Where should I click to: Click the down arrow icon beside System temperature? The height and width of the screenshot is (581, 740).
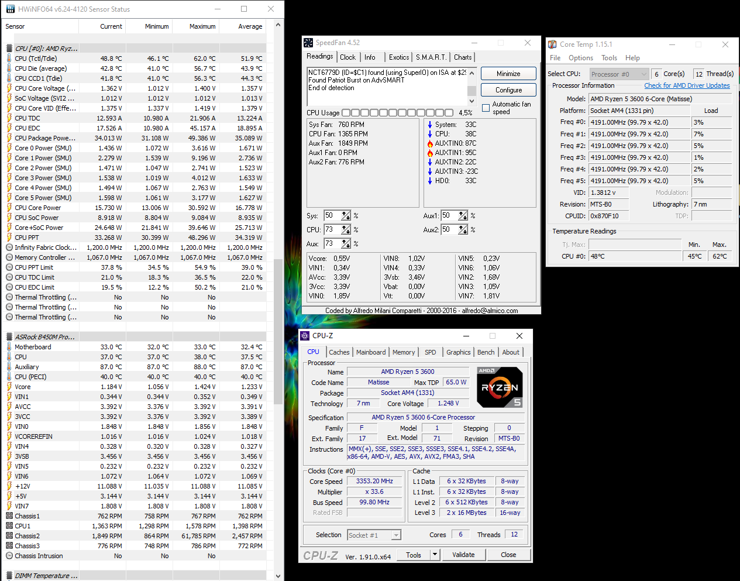(430, 125)
